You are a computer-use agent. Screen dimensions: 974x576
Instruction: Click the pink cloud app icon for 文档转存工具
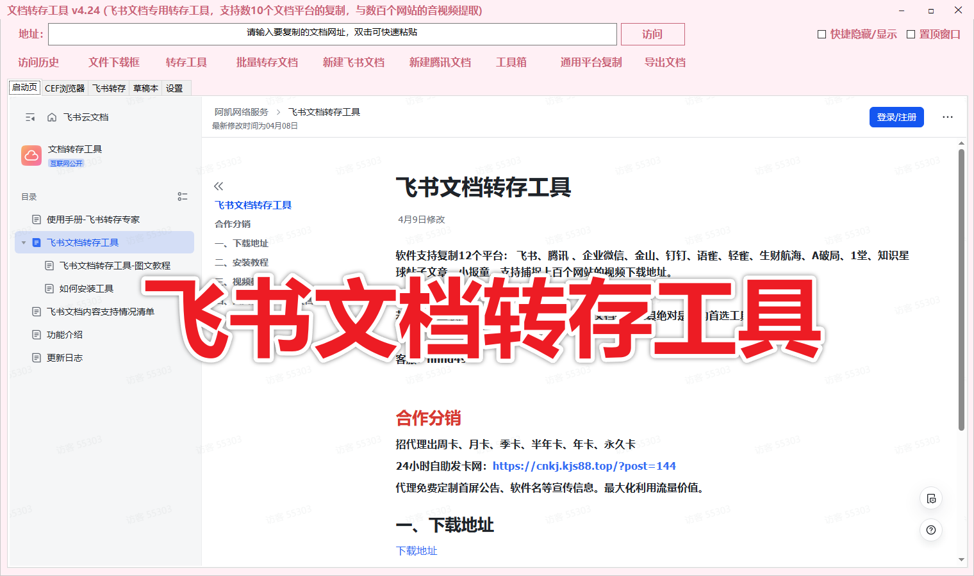31,155
